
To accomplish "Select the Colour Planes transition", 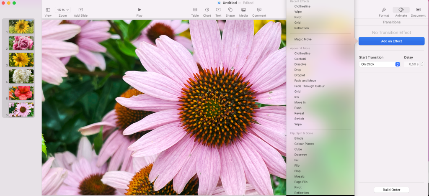I will (304, 144).
